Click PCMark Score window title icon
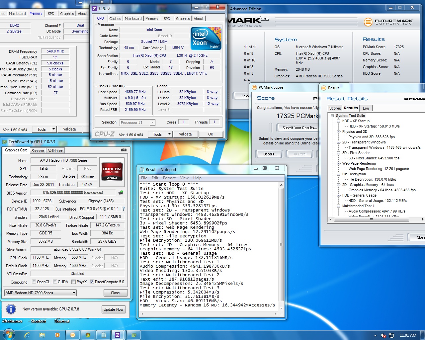Image resolution: width=425 pixels, height=340 pixels. pos(254,87)
